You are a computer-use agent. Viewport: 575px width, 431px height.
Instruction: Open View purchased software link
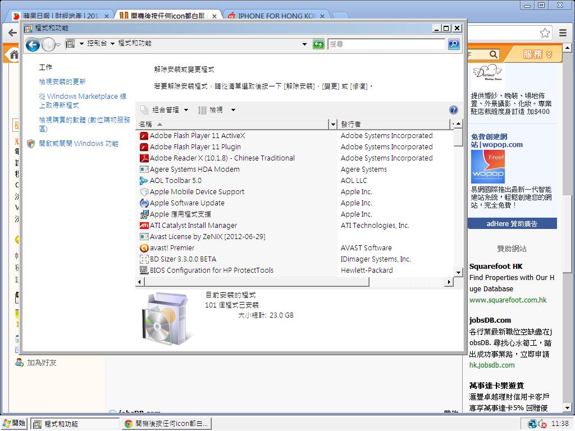click(84, 124)
